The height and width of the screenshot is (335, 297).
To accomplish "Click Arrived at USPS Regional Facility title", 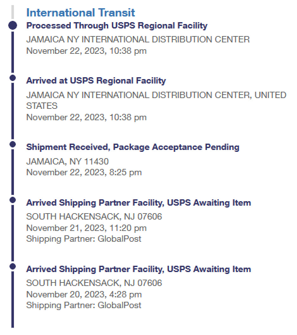I will coord(96,81).
